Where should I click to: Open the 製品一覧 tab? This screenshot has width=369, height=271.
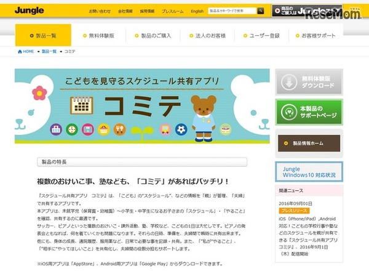pos(43,35)
